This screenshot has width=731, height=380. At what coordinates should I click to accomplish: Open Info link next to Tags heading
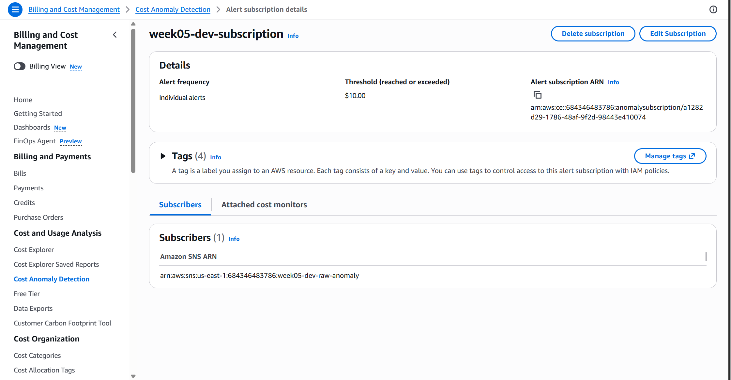click(216, 157)
